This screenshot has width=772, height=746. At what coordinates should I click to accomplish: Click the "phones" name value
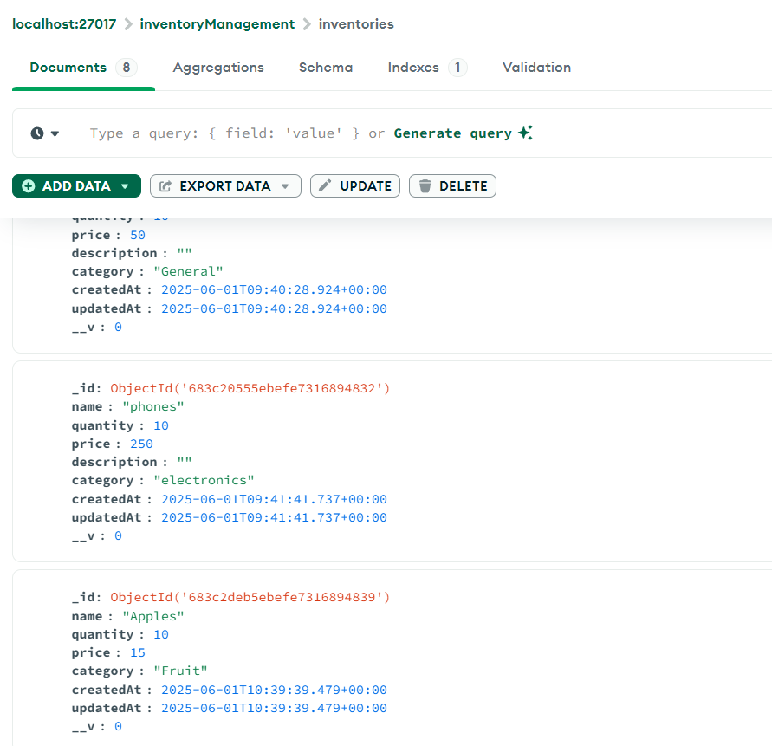pos(153,406)
